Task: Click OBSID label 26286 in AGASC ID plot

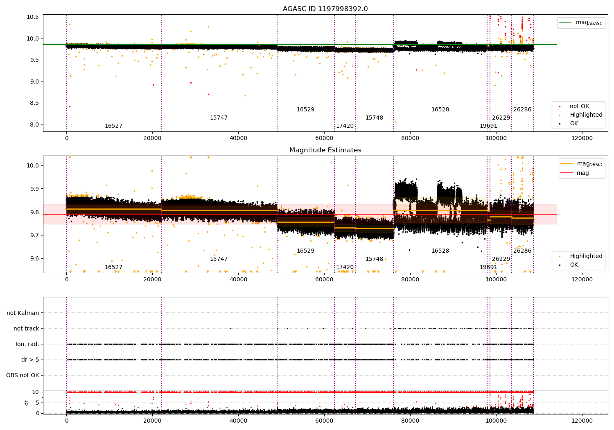Action: tap(522, 110)
